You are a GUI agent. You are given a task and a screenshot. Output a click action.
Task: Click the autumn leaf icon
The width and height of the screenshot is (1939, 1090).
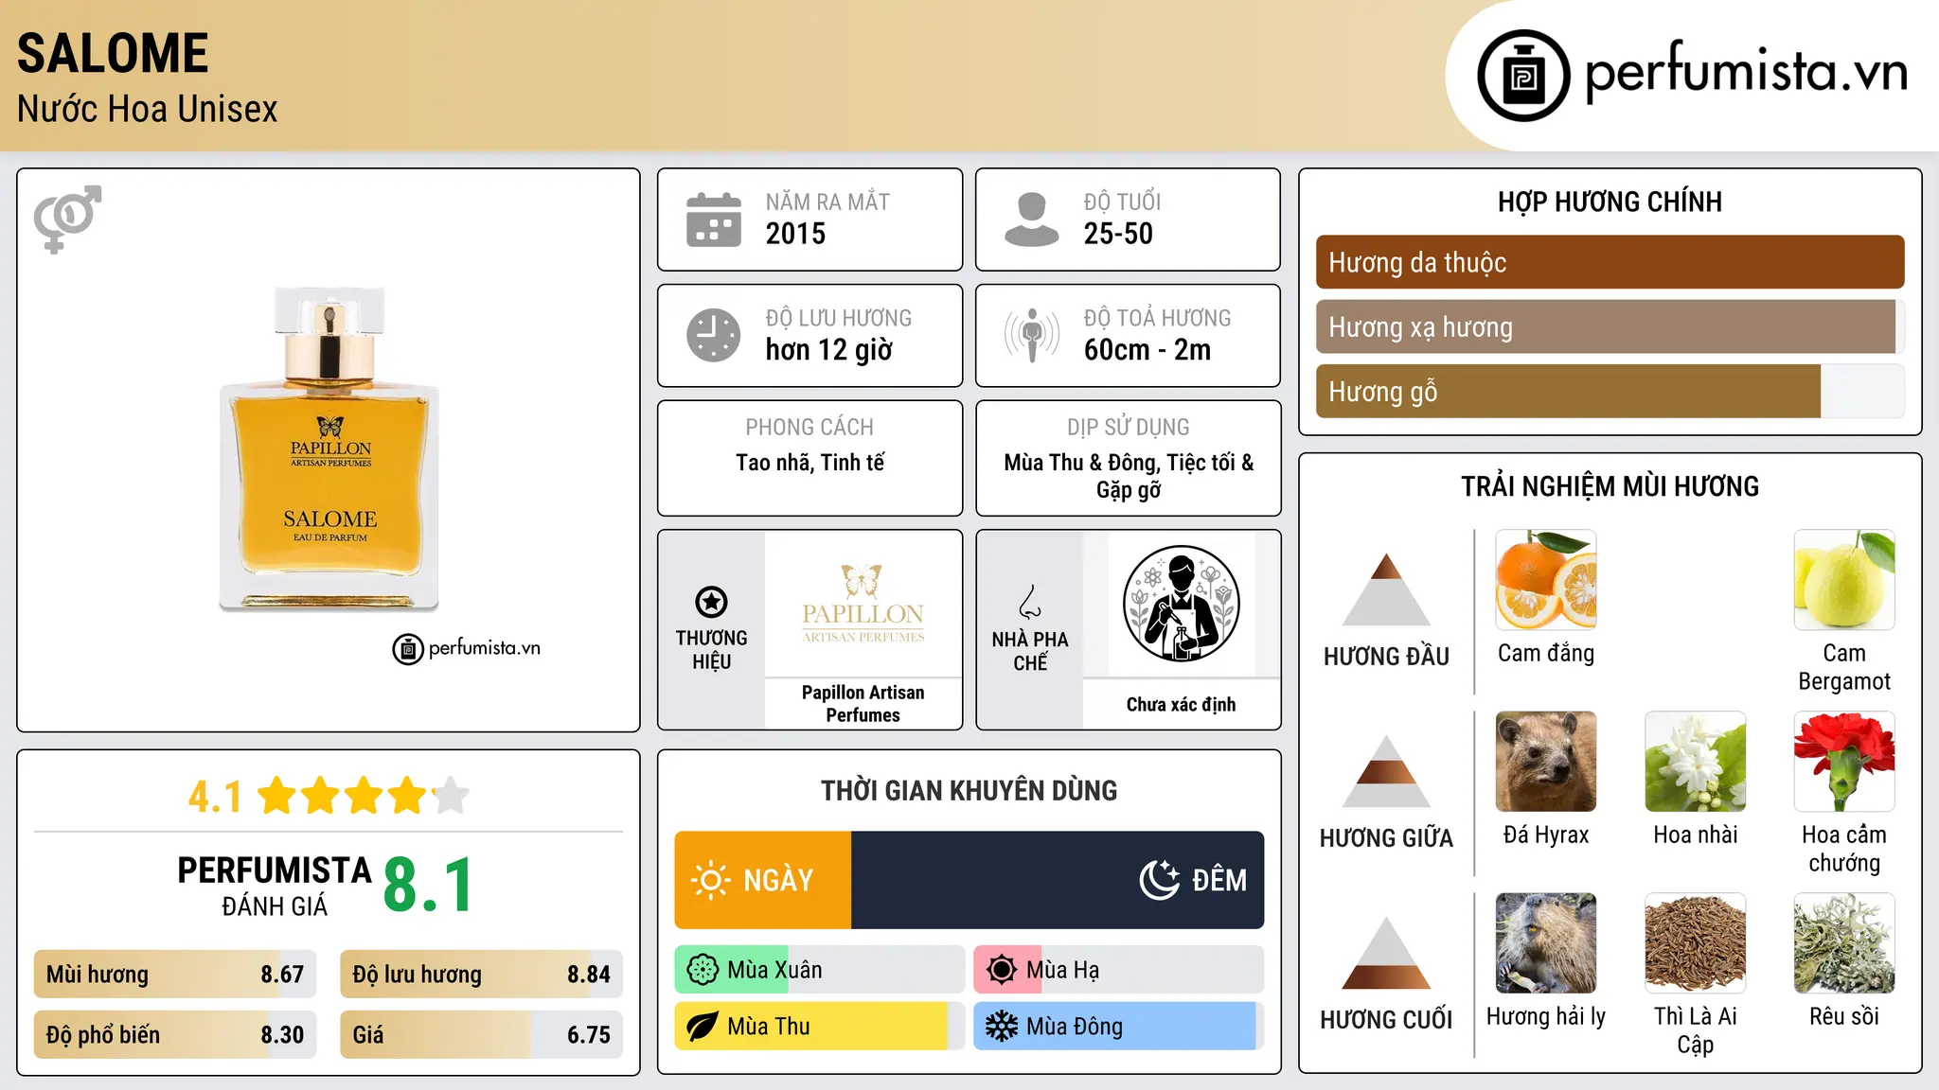(703, 1027)
